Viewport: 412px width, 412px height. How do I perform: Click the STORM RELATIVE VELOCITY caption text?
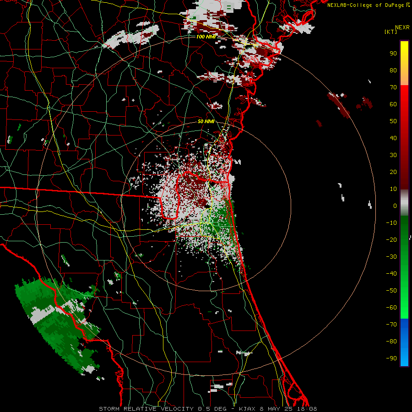(x=146, y=409)
